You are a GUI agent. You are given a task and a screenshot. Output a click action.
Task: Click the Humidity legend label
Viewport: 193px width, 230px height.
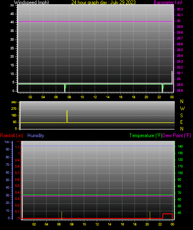point(36,136)
